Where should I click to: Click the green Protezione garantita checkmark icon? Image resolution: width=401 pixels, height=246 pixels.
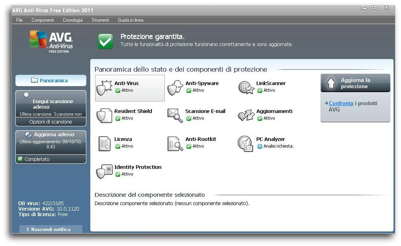coord(105,41)
